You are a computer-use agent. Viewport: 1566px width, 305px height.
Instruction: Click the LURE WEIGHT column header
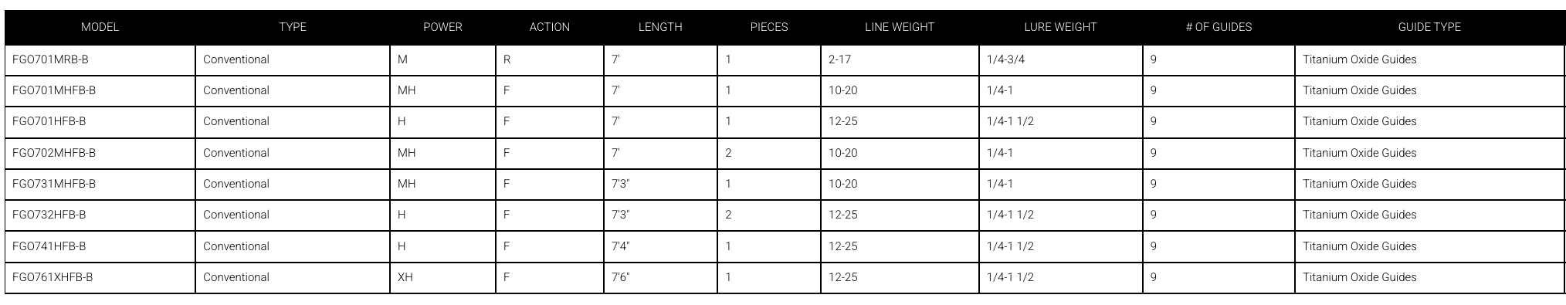[x=1060, y=27]
